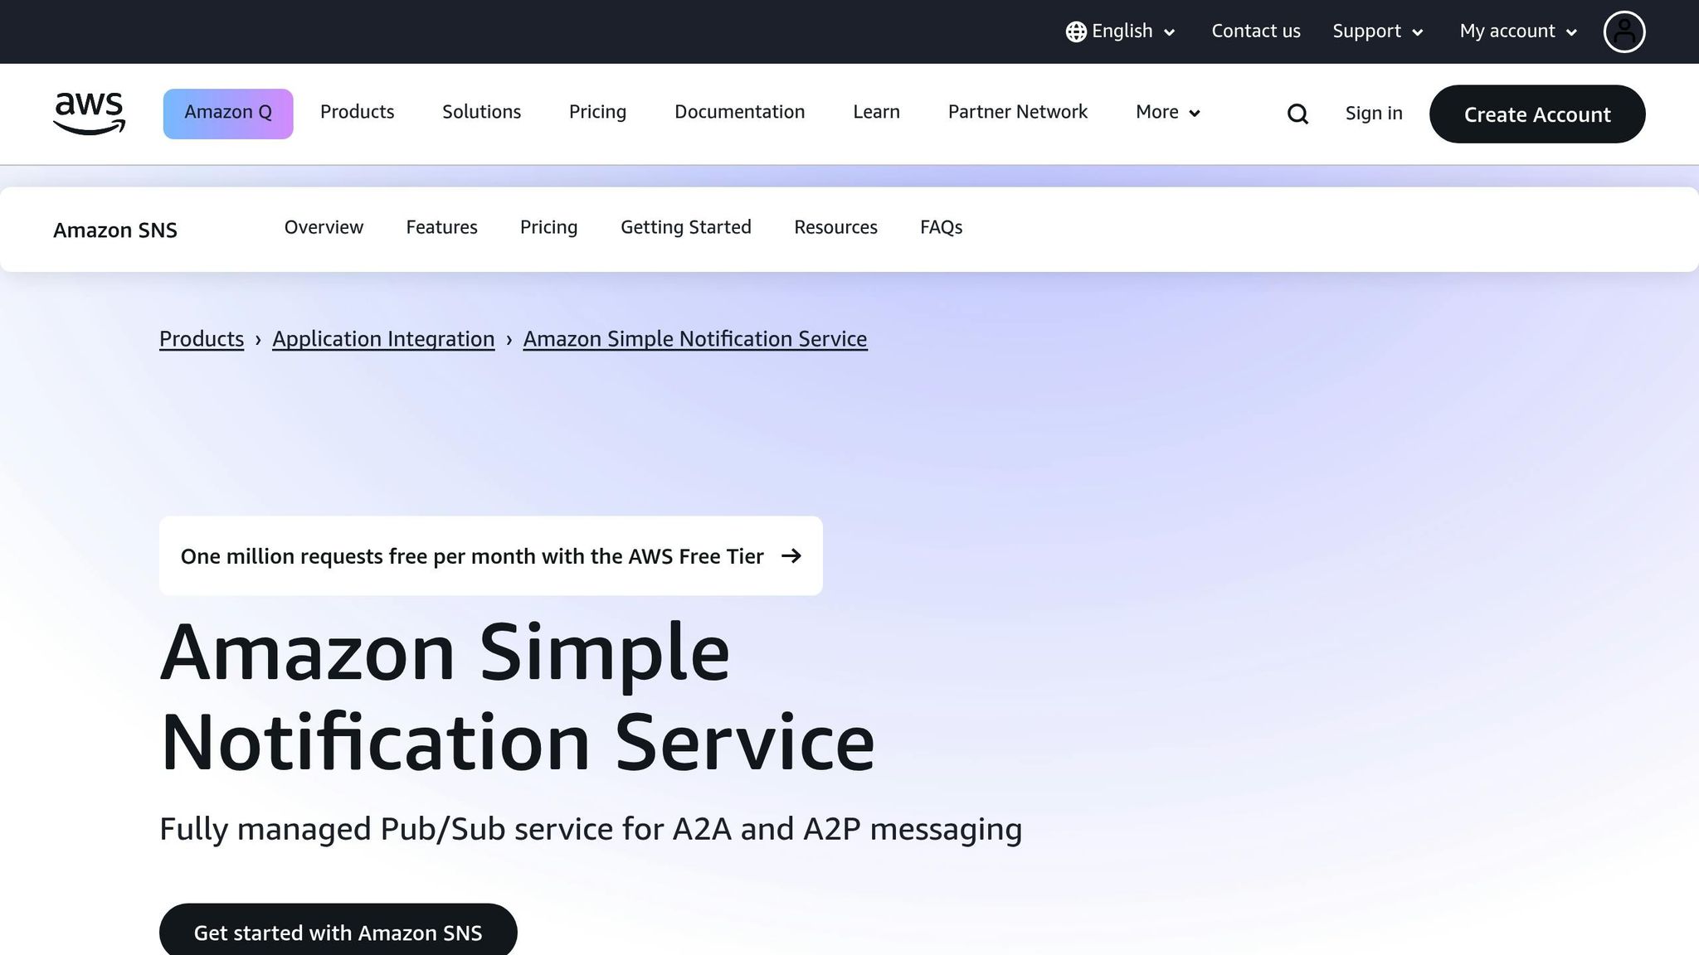This screenshot has width=1699, height=955.
Task: Open the My account dropdown
Action: click(1518, 32)
